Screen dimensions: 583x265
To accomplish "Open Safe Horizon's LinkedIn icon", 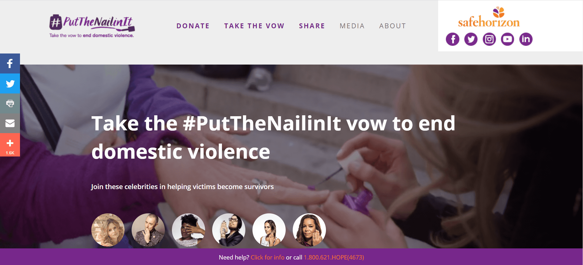I will (x=526, y=39).
